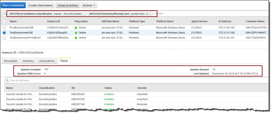
Task: Click the KB2305420 patch entry
Action: pos(78,94)
